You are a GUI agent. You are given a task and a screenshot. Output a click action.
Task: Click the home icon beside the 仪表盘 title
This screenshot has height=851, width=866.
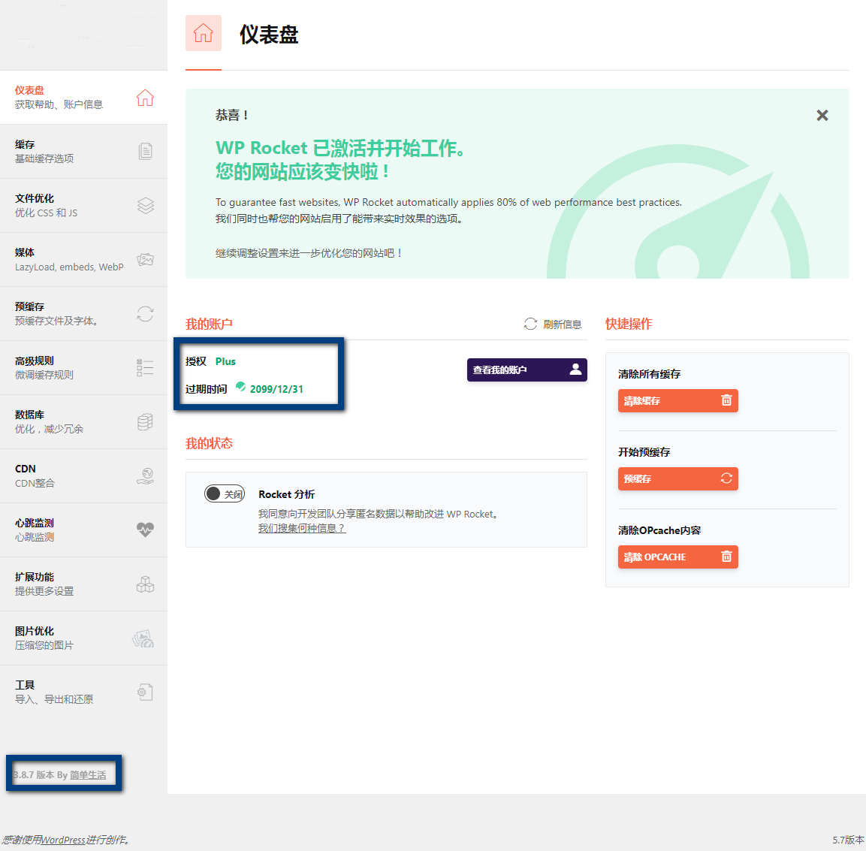pyautogui.click(x=204, y=33)
